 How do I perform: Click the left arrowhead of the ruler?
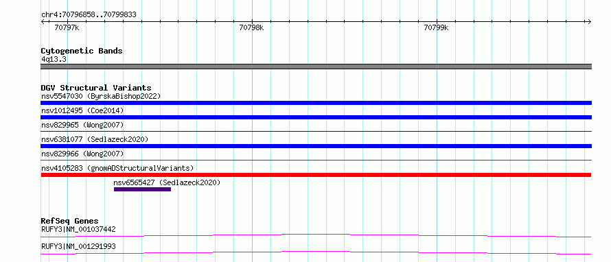pos(43,22)
